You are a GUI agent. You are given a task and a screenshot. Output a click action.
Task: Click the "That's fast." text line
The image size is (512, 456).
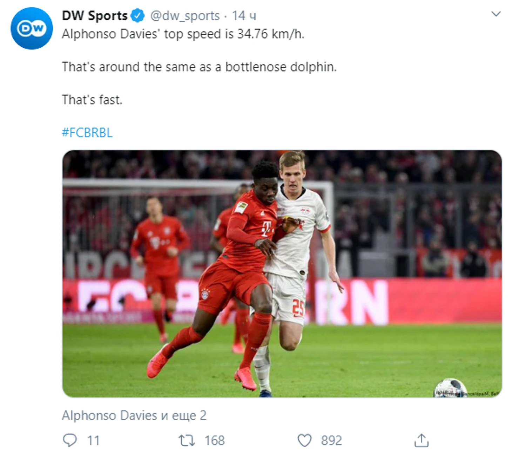click(92, 100)
